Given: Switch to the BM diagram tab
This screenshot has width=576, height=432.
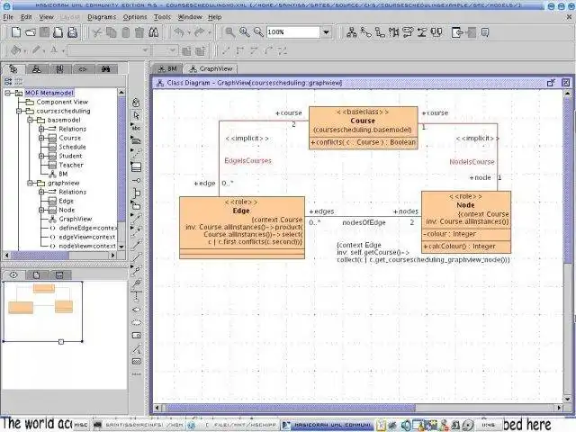Looking at the screenshot, I should click(x=167, y=68).
